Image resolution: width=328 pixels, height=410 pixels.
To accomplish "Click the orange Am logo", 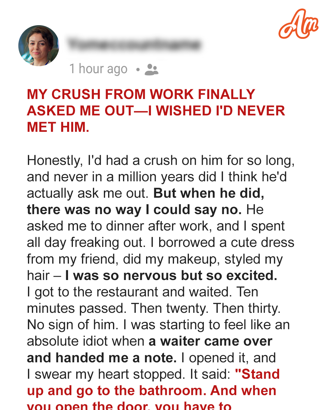I will 298,24.
